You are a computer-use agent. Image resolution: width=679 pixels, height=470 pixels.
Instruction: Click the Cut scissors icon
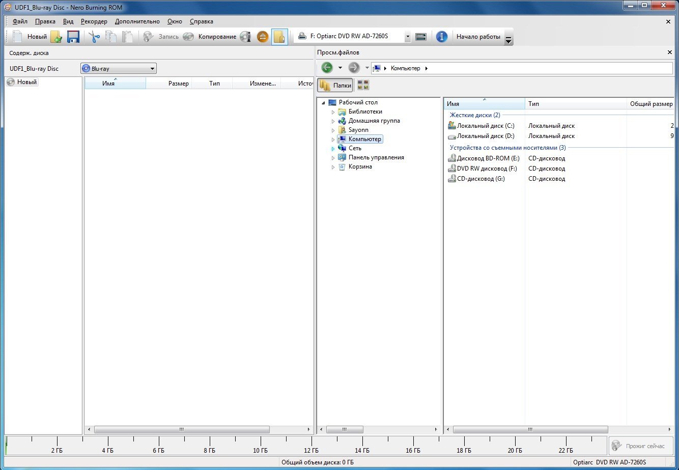94,37
